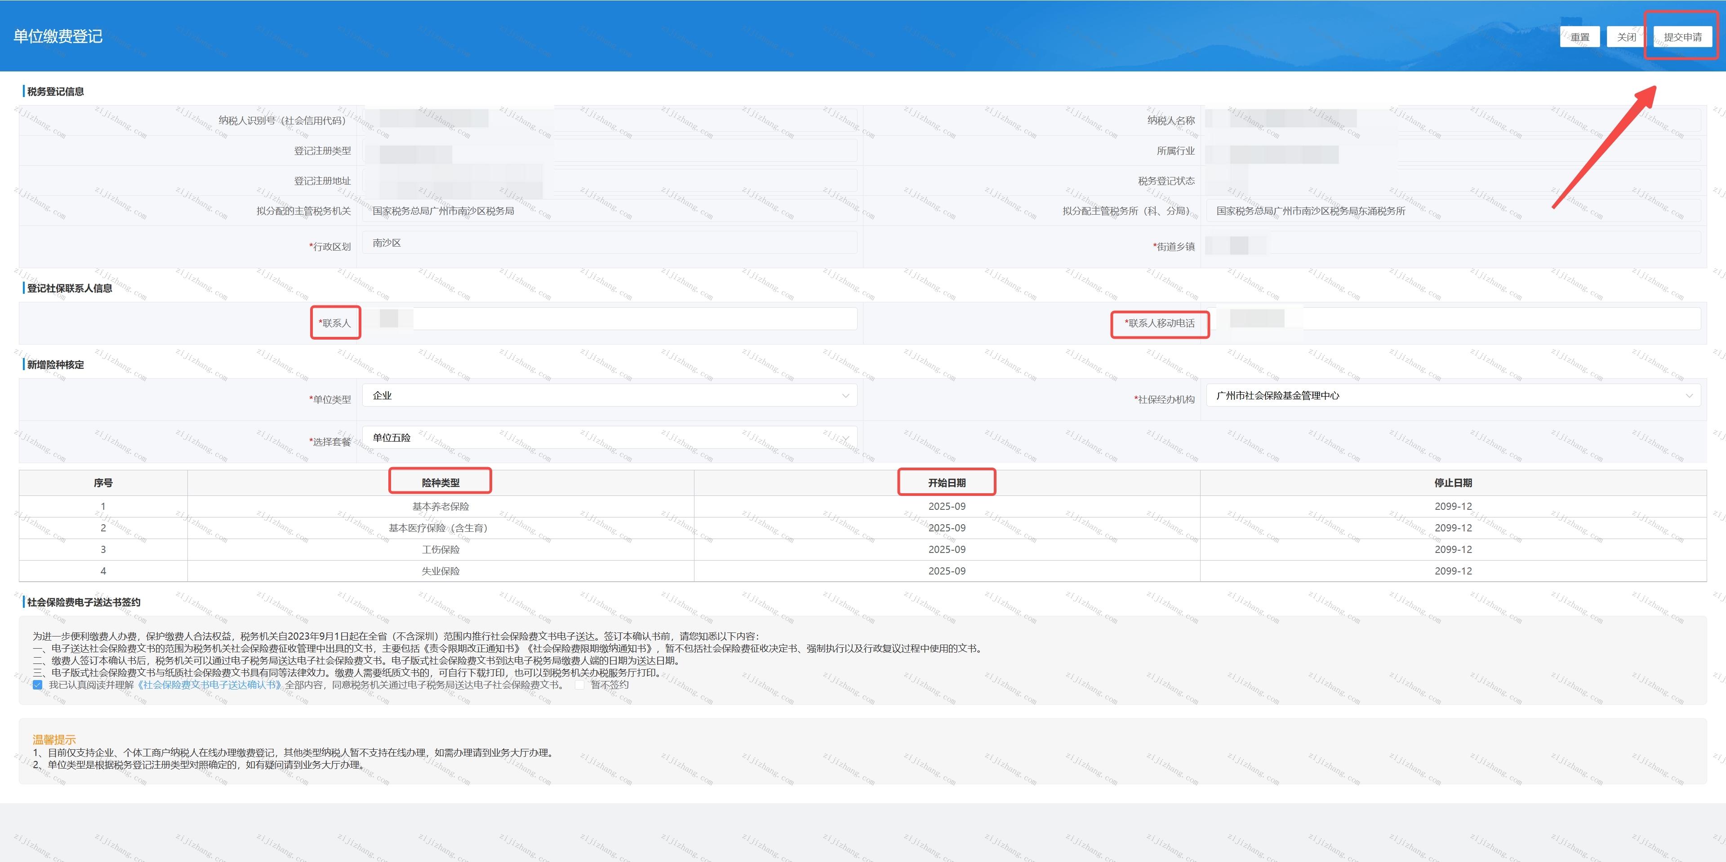The image size is (1726, 862).
Task: Select the 工伤保险 row cell
Action: [440, 549]
